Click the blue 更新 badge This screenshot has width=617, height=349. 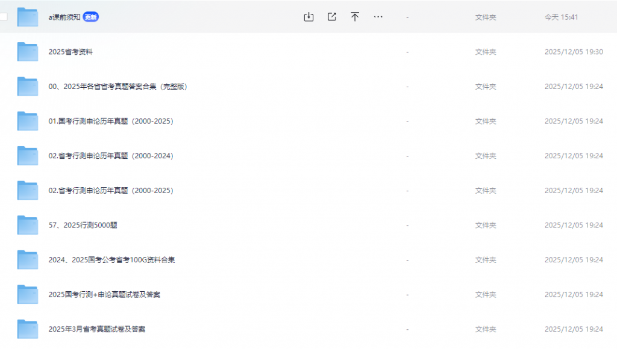click(90, 17)
